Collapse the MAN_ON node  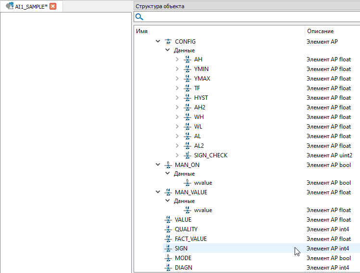point(158,165)
